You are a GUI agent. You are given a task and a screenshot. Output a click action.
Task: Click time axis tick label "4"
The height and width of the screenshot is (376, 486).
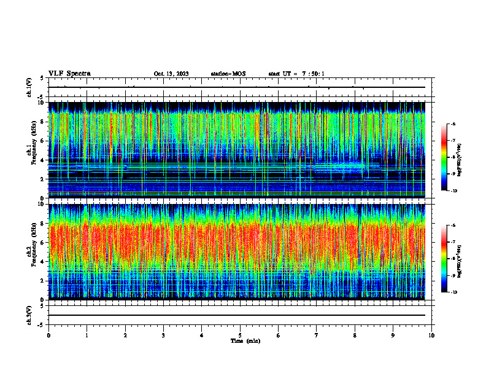tap(202, 335)
